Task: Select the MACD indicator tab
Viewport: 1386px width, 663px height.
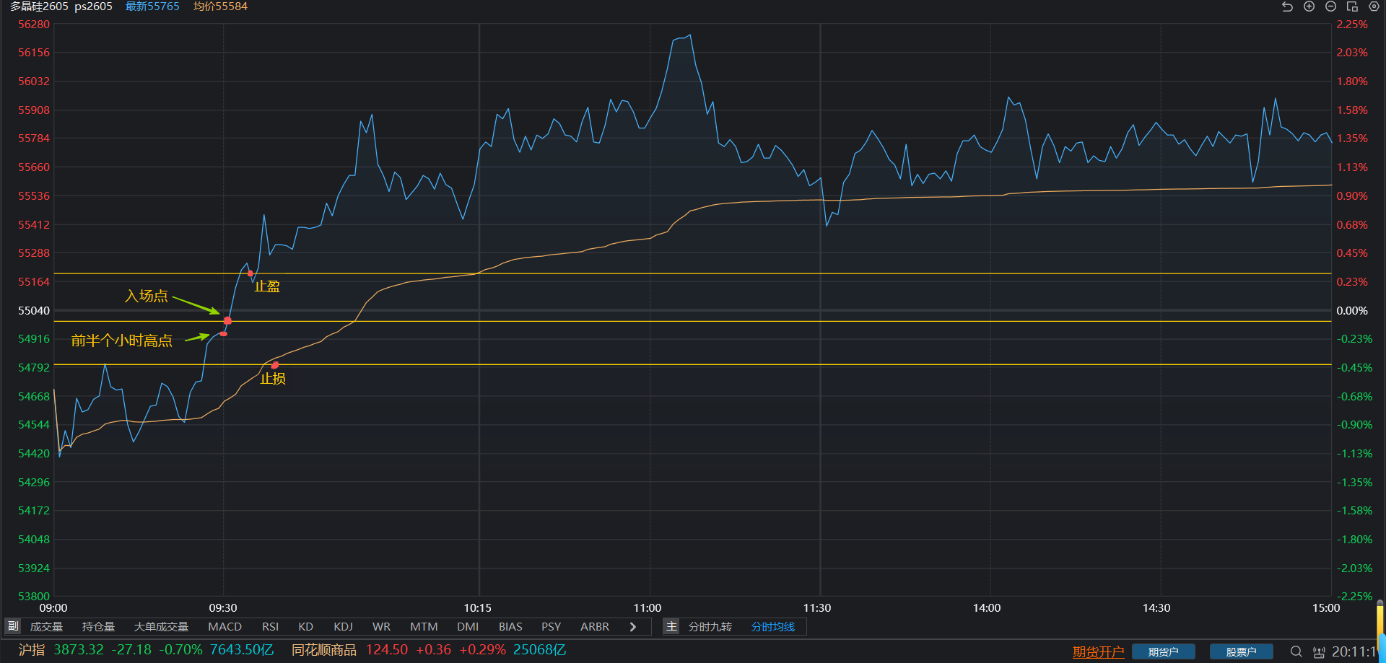Action: click(x=225, y=627)
